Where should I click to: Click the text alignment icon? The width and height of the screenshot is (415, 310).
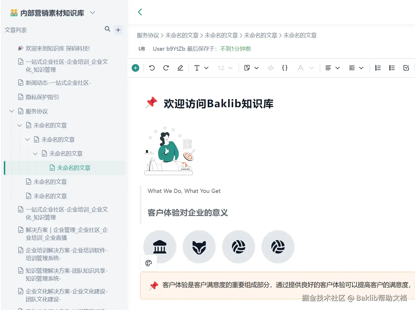click(x=328, y=68)
